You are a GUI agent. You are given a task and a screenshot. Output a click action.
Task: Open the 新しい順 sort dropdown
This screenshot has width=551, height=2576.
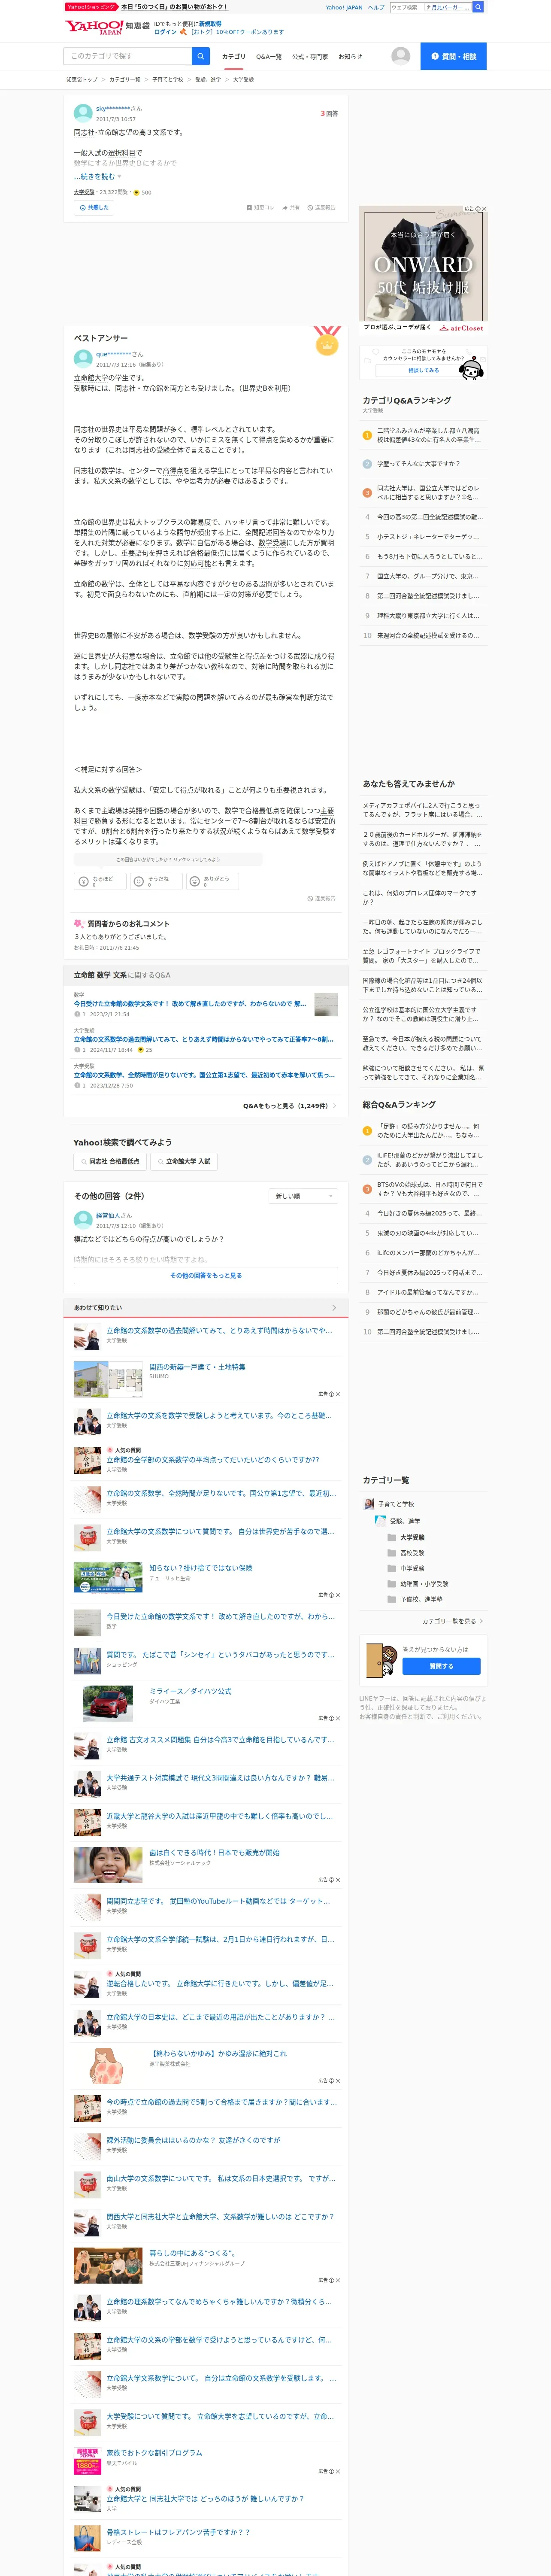pyautogui.click(x=304, y=1196)
